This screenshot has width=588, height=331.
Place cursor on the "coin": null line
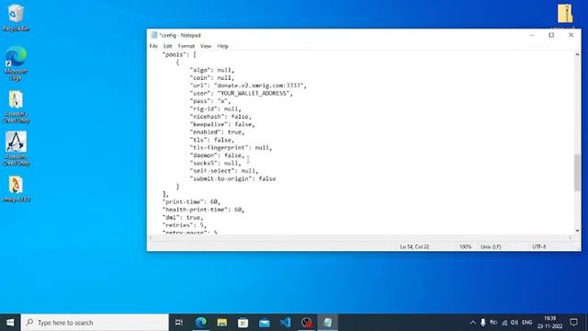pos(212,77)
